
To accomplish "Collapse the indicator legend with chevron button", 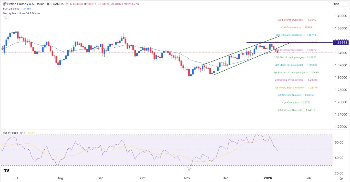I will click(5, 18).
